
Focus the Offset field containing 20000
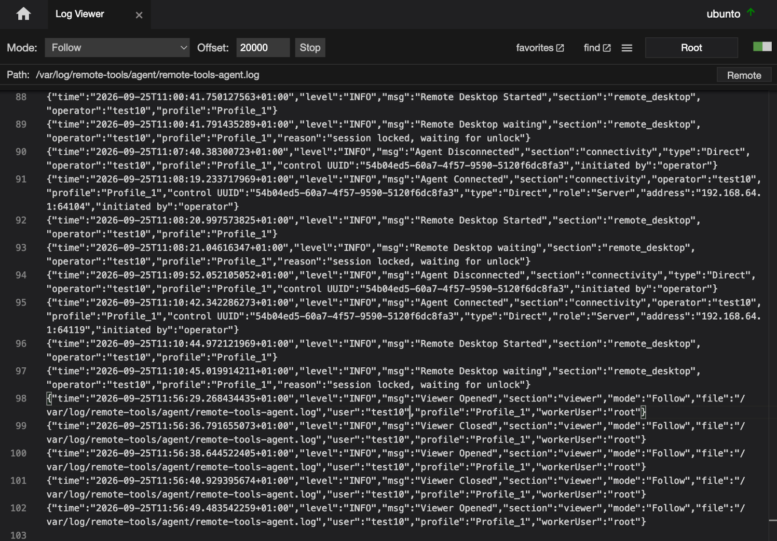[x=263, y=48]
